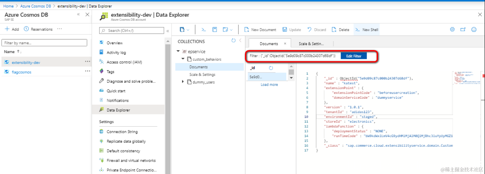Open Diagnose and solve problems
This screenshot has height=174, width=485.
(131, 81)
